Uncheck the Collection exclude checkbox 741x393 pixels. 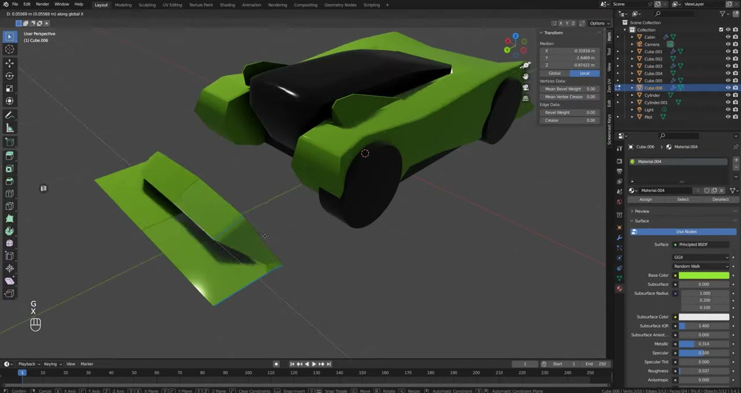[721, 30]
